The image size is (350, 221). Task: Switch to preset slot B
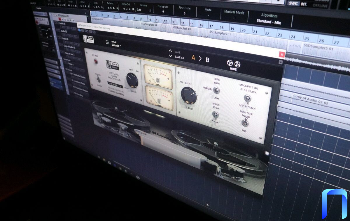[x=207, y=60]
